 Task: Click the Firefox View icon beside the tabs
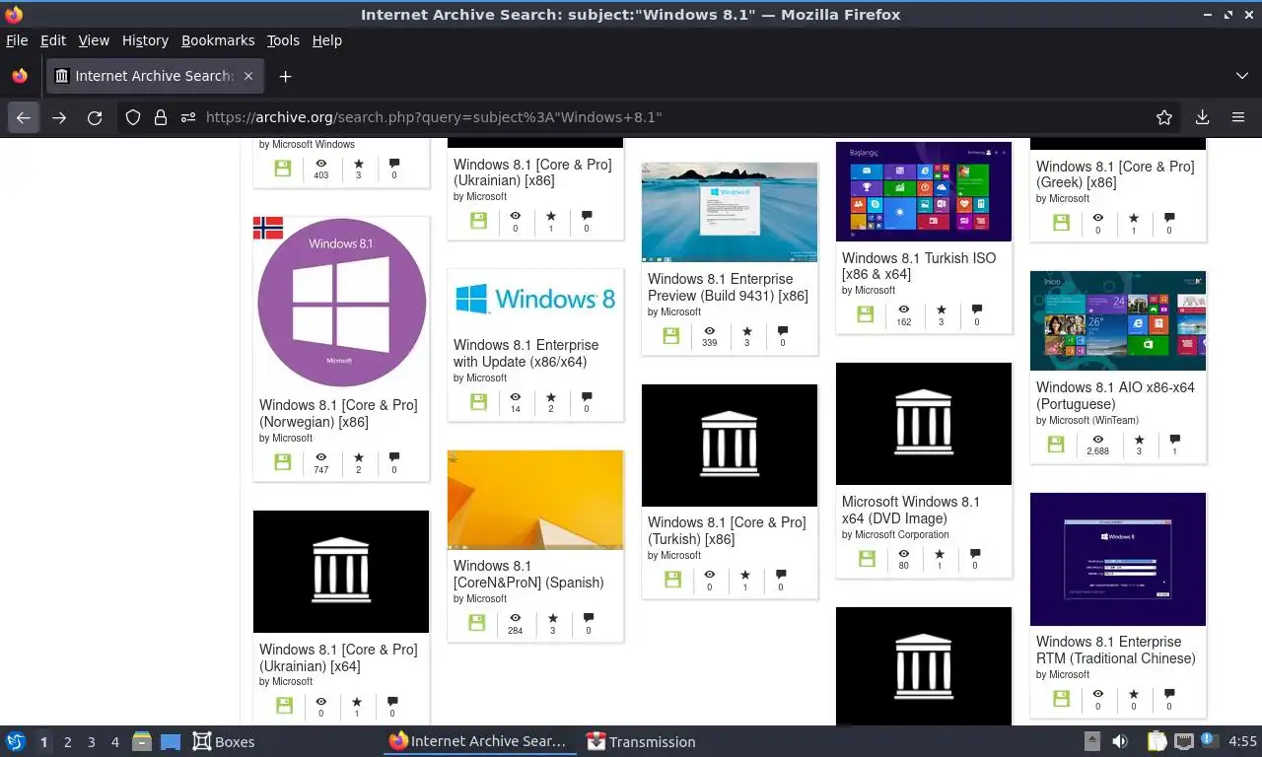(20, 76)
